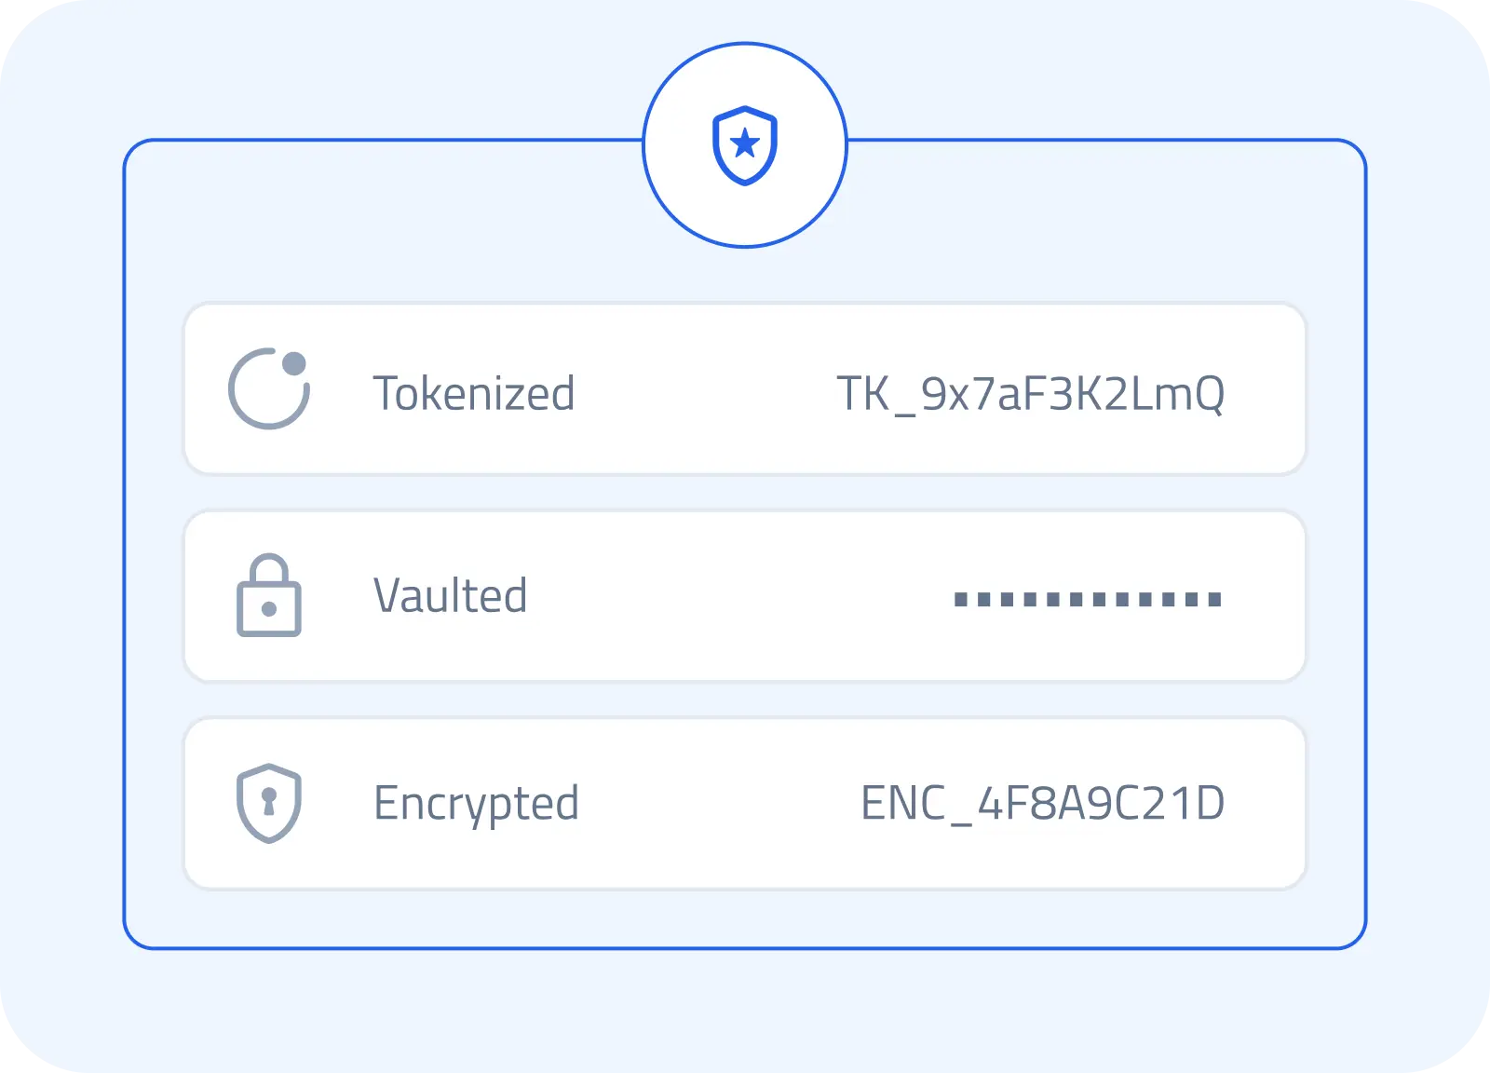Click the masked dots in the Vaulted row

click(x=1088, y=599)
